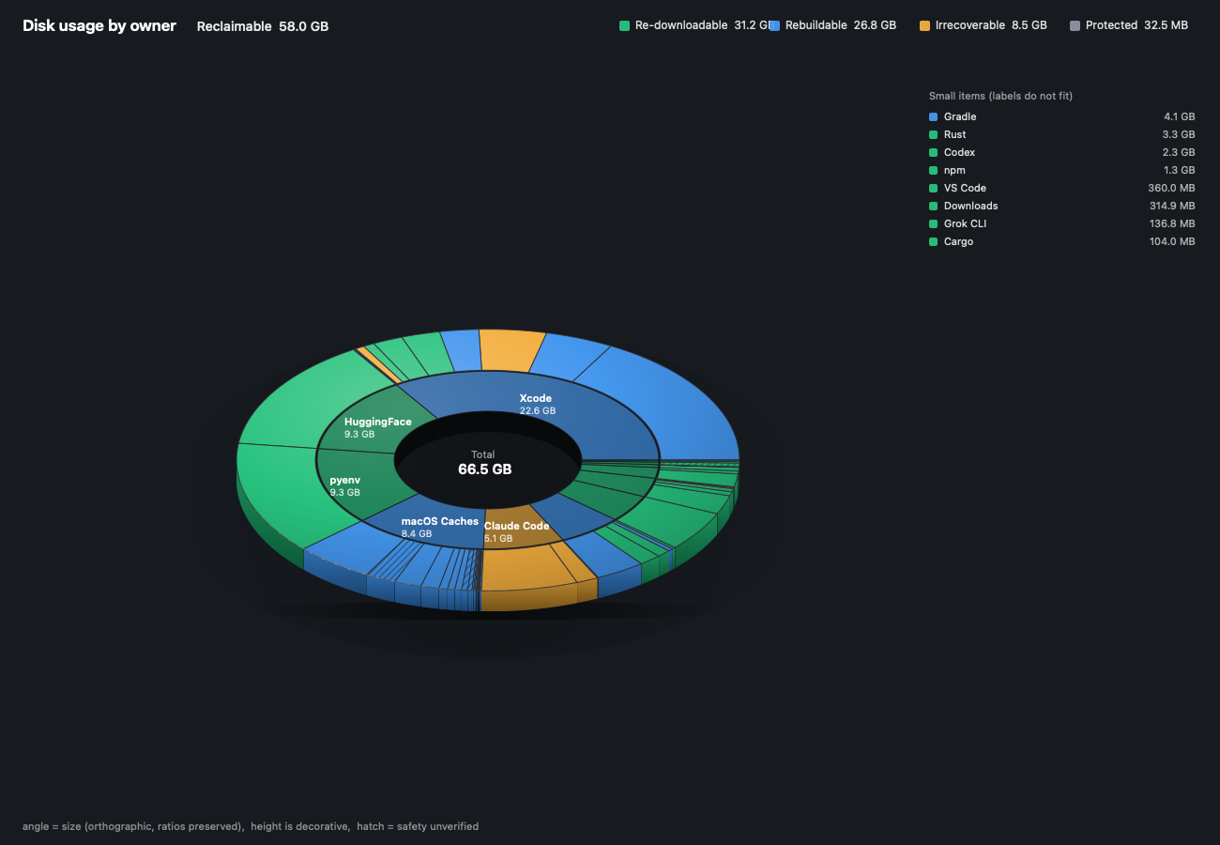Image resolution: width=1220 pixels, height=845 pixels.
Task: Click the Rebuildable 26.8 GB legend label
Action: click(x=841, y=25)
